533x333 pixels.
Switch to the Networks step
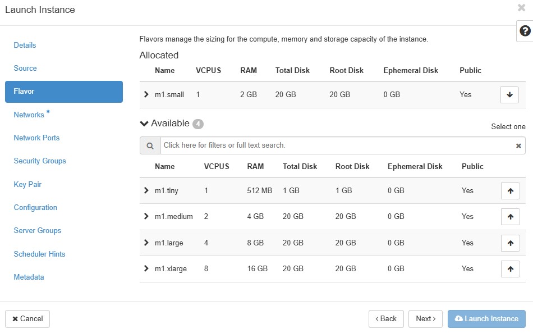click(29, 115)
